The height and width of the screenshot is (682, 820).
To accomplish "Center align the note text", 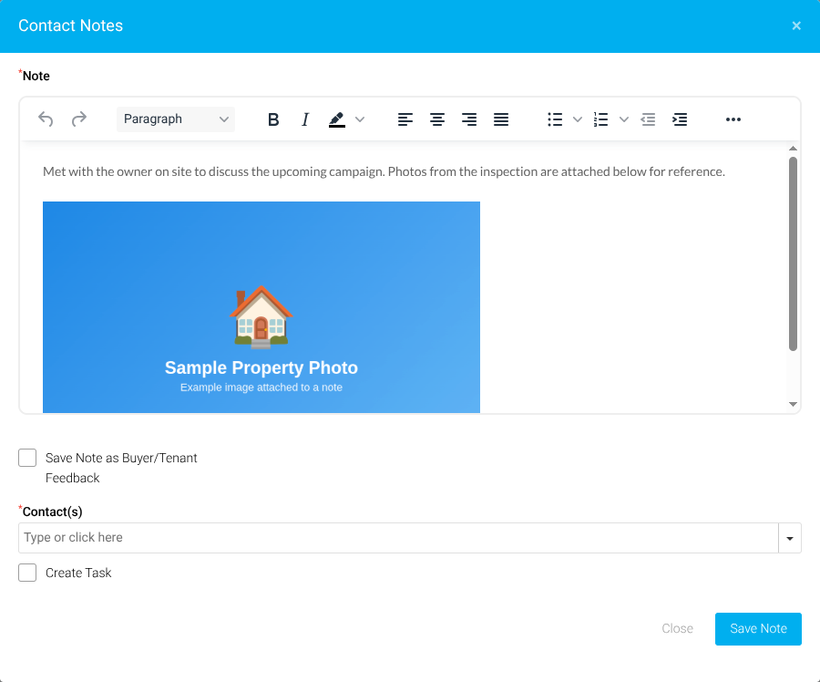I will coord(437,119).
